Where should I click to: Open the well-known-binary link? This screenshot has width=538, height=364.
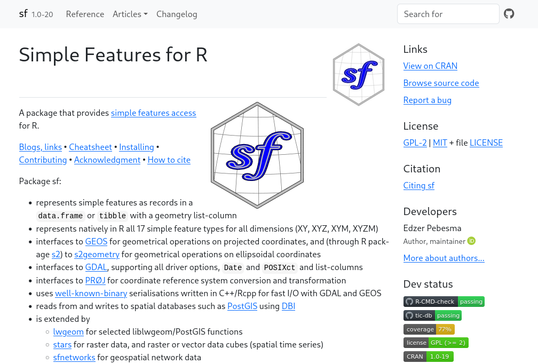[x=91, y=294]
